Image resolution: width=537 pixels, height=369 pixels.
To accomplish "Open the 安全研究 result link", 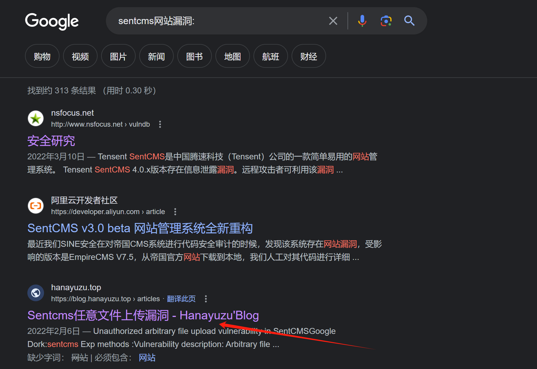I will coord(51,141).
